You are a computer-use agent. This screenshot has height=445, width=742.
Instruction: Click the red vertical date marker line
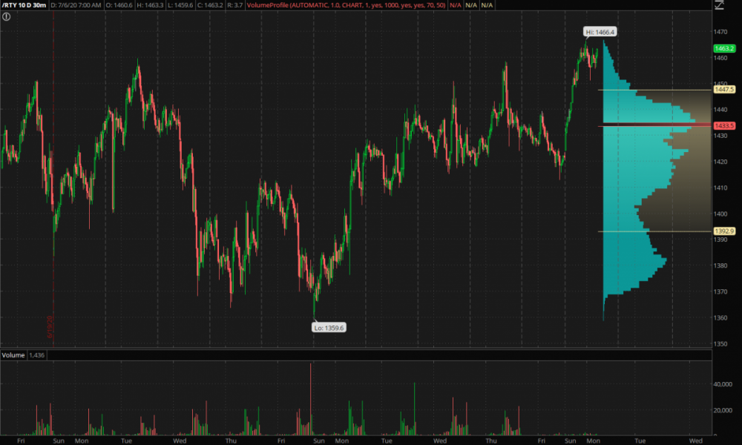point(53,185)
